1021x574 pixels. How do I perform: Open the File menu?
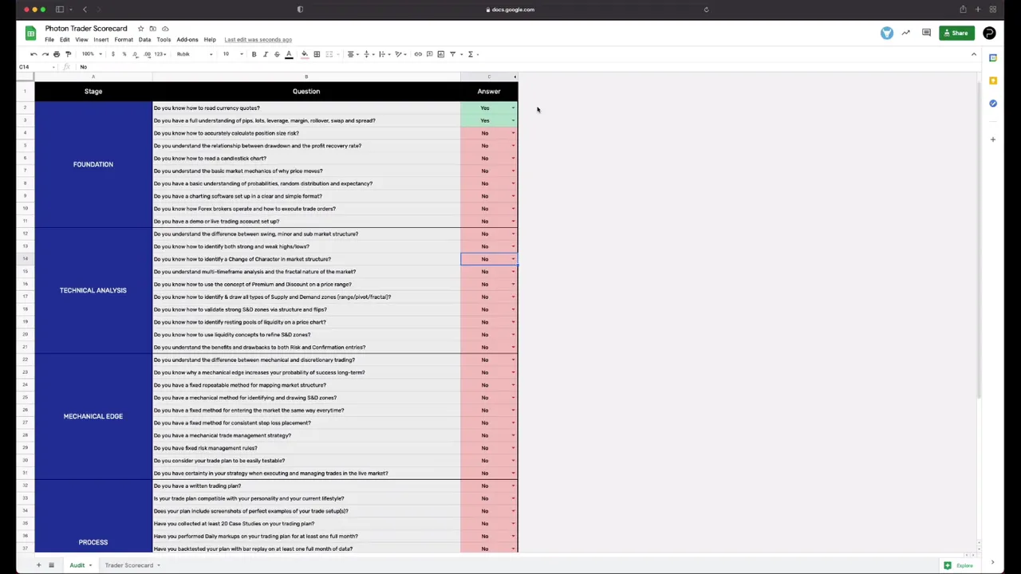click(x=49, y=40)
